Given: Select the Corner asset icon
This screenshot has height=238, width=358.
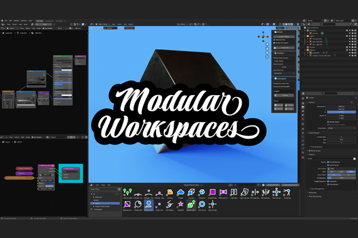Looking at the screenshot, I should 191,193.
